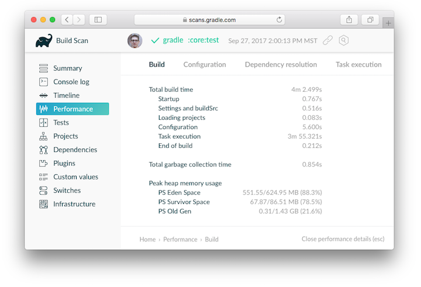Click the Home breadcrumb link
The height and width of the screenshot is (287, 421).
[x=147, y=239]
